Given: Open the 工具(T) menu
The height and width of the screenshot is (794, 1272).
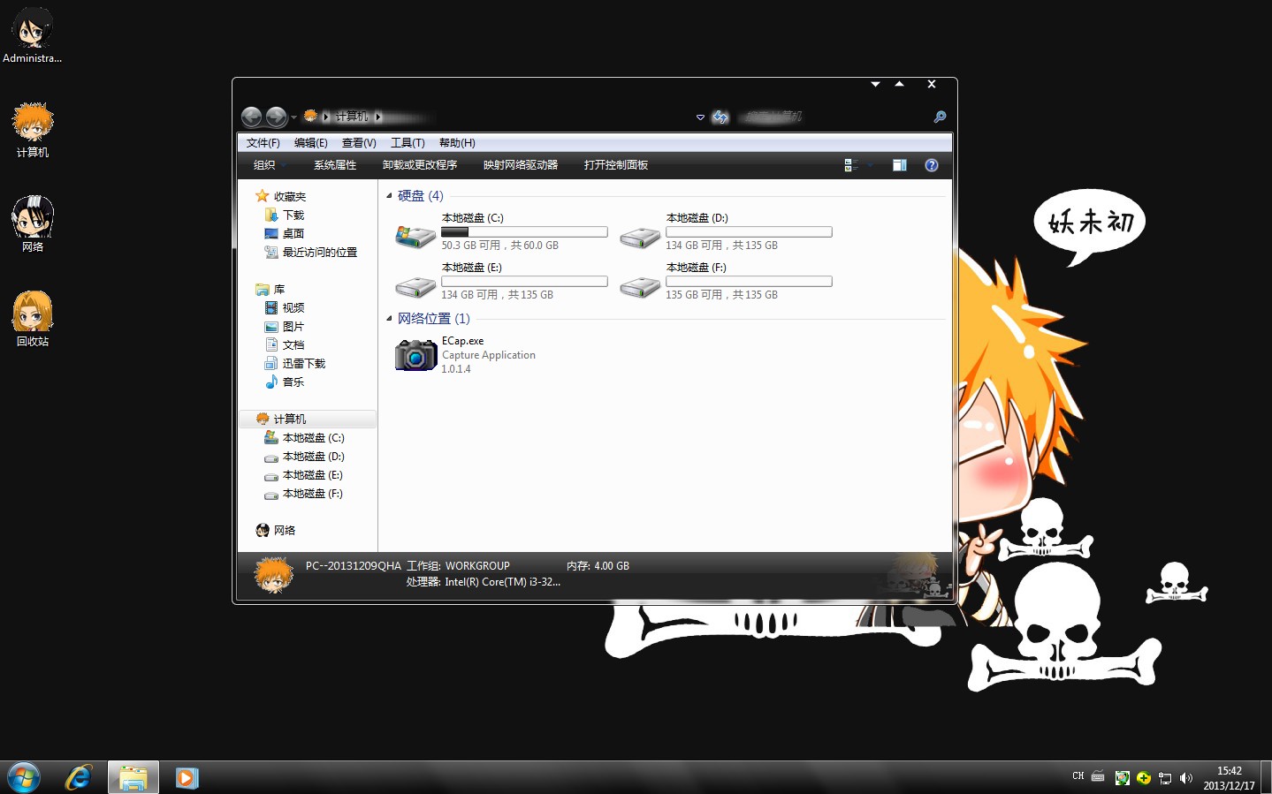Looking at the screenshot, I should point(407,143).
